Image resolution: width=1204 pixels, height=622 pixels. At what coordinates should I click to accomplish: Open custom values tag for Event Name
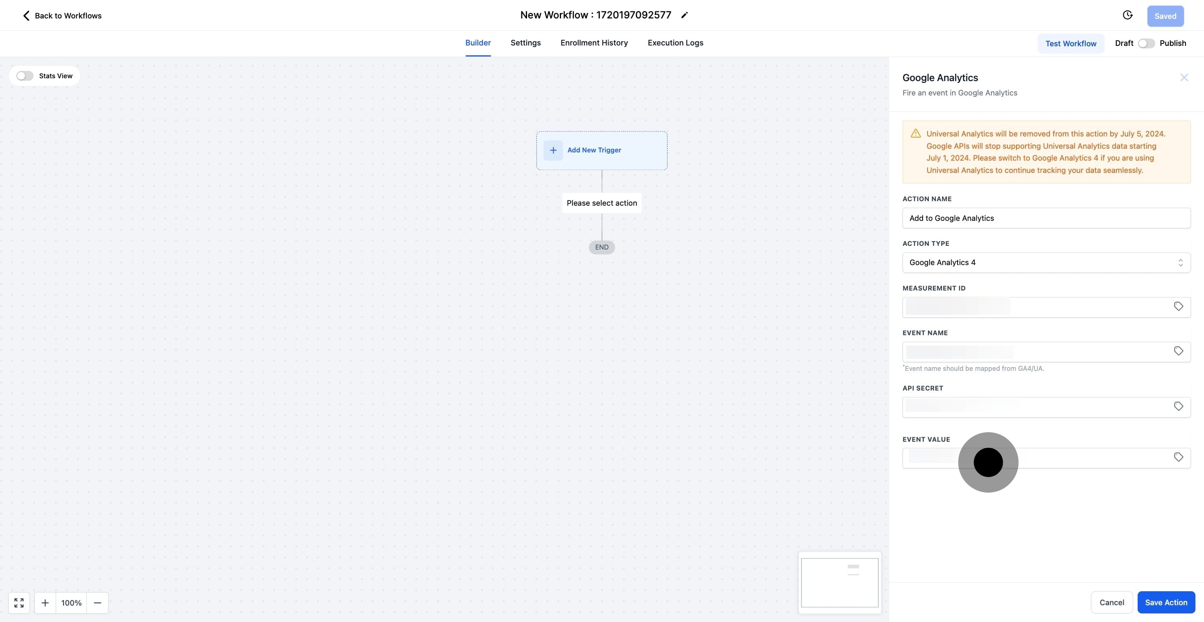click(x=1178, y=351)
